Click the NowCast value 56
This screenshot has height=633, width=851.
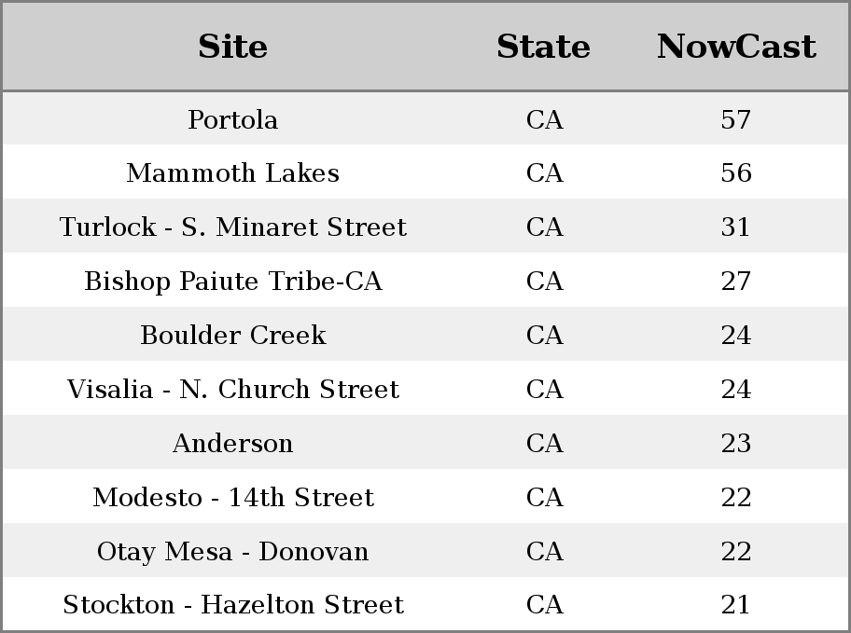tap(736, 173)
